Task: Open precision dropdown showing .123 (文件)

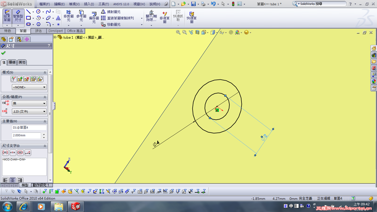Action: point(29,112)
